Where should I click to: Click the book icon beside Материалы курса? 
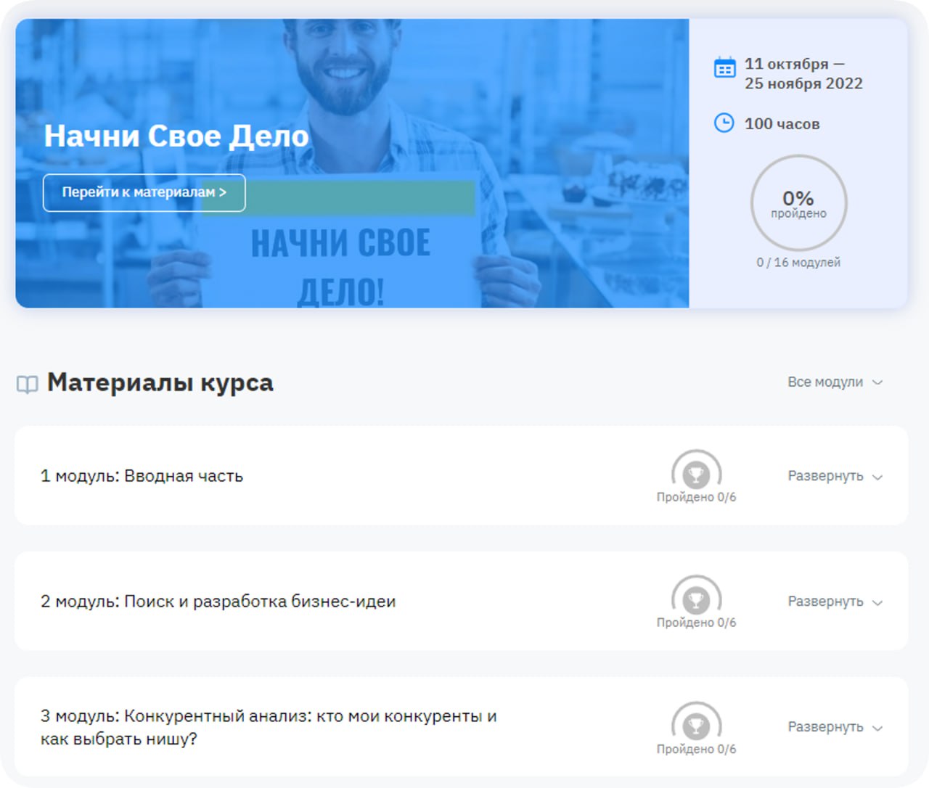[28, 384]
